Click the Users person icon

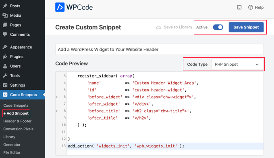5,66
